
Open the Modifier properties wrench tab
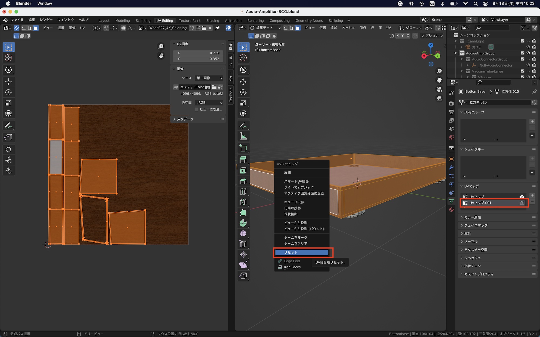point(451,167)
